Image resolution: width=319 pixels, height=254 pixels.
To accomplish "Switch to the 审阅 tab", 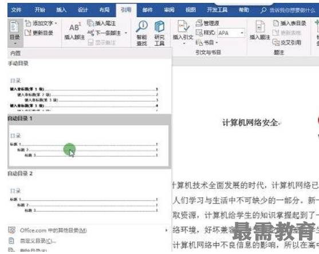I will pos(169,10).
